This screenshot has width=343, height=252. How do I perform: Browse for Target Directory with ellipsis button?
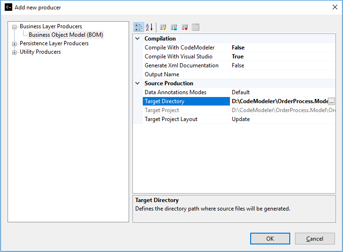331,101
